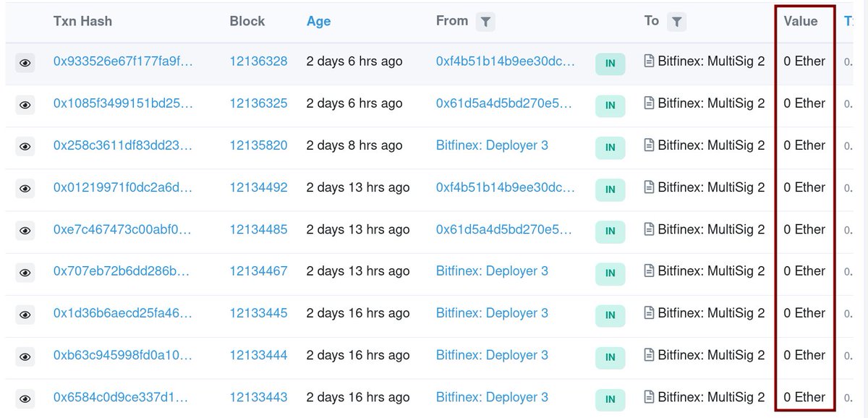Open transaction hash 0x707eb72b6dd286b
The width and height of the screenshot is (868, 418).
[x=122, y=271]
